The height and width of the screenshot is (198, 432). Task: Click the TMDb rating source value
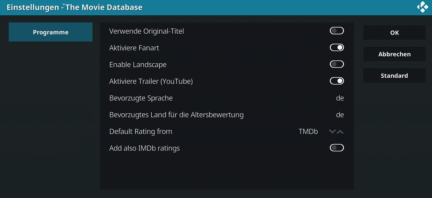point(308,131)
